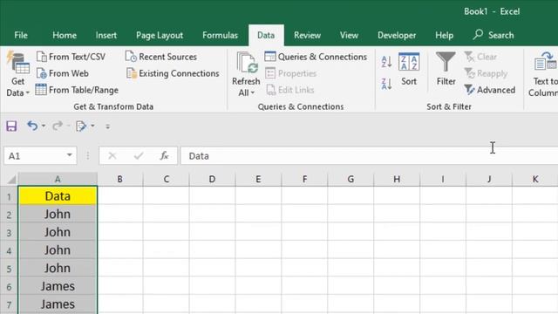Open Existing Connections
This screenshot has height=314, width=558.
(173, 73)
